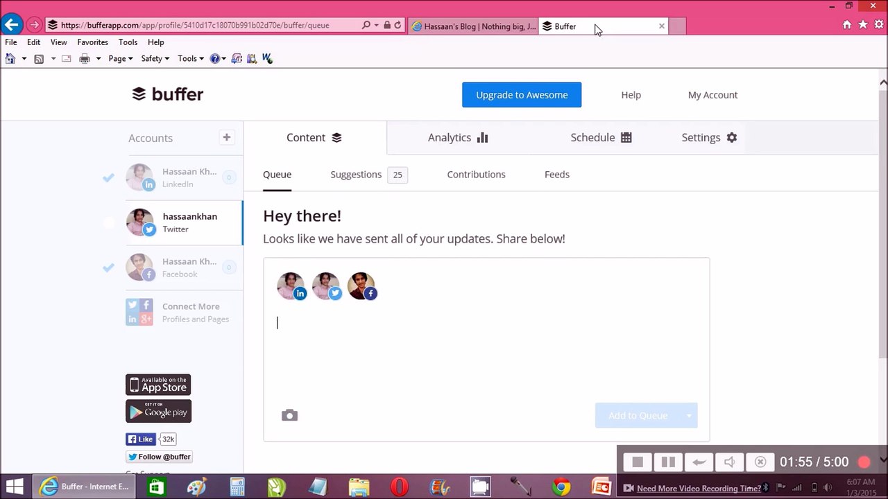Open the Favorites menu
Screen dimensions: 888x499
point(92,42)
